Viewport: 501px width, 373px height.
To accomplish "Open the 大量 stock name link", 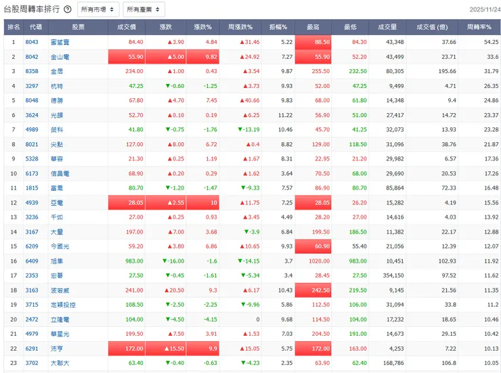I will coord(57,232).
